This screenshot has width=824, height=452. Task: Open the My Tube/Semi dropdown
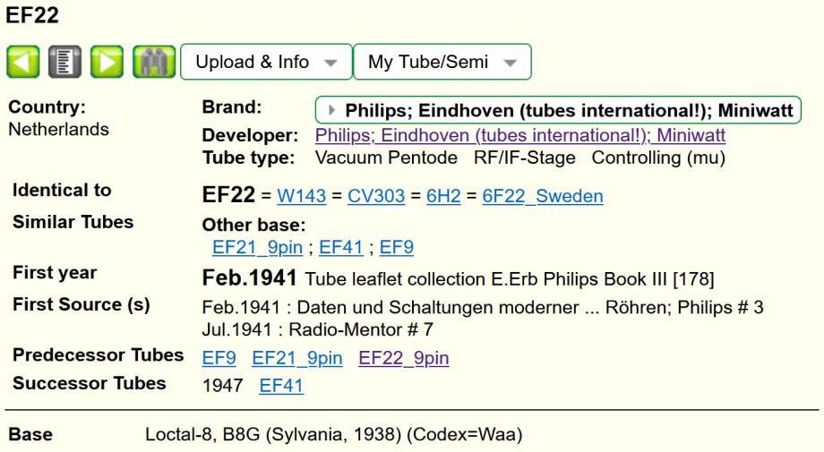pyautogui.click(x=442, y=63)
